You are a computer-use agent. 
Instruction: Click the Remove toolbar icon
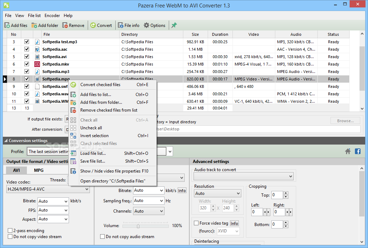(65, 26)
